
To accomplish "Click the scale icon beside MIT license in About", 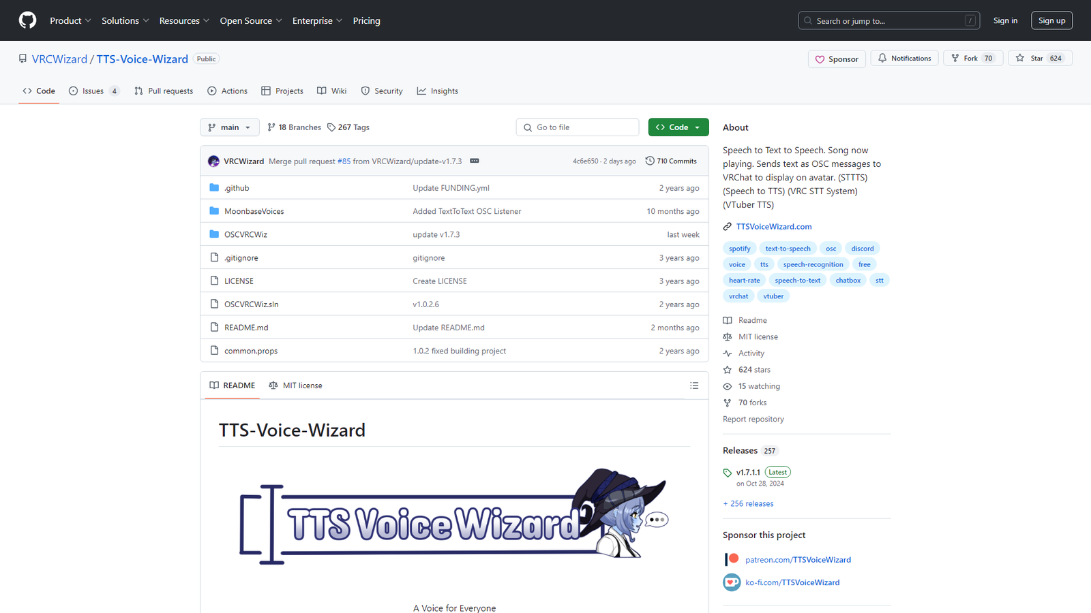I will (728, 337).
